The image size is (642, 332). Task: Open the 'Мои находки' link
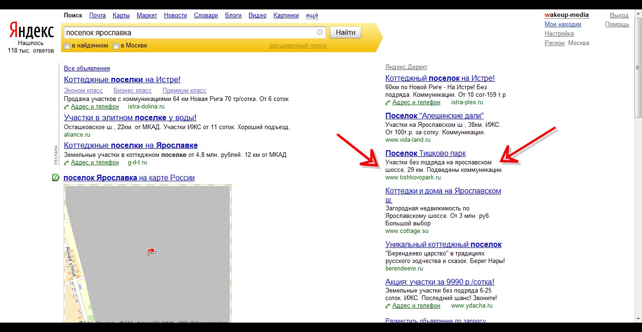[563, 24]
